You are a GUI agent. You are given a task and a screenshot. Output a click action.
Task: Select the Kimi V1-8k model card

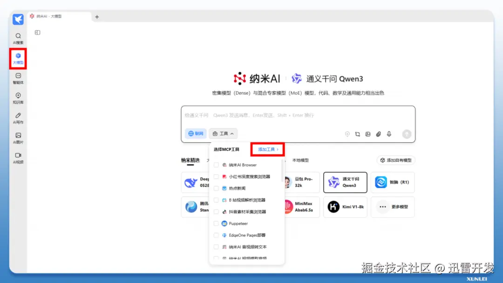pyautogui.click(x=345, y=207)
